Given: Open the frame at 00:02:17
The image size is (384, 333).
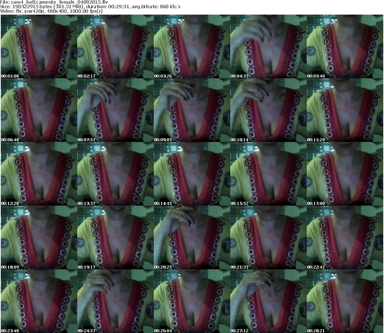Looking at the screenshot, I should tap(115, 46).
